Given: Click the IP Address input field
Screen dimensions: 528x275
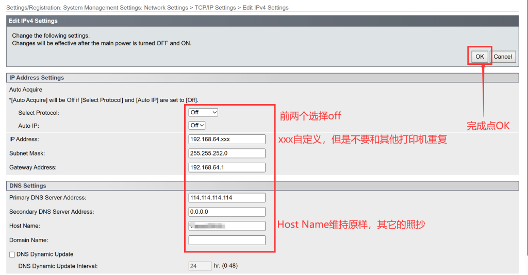Looking at the screenshot, I should tap(227, 139).
